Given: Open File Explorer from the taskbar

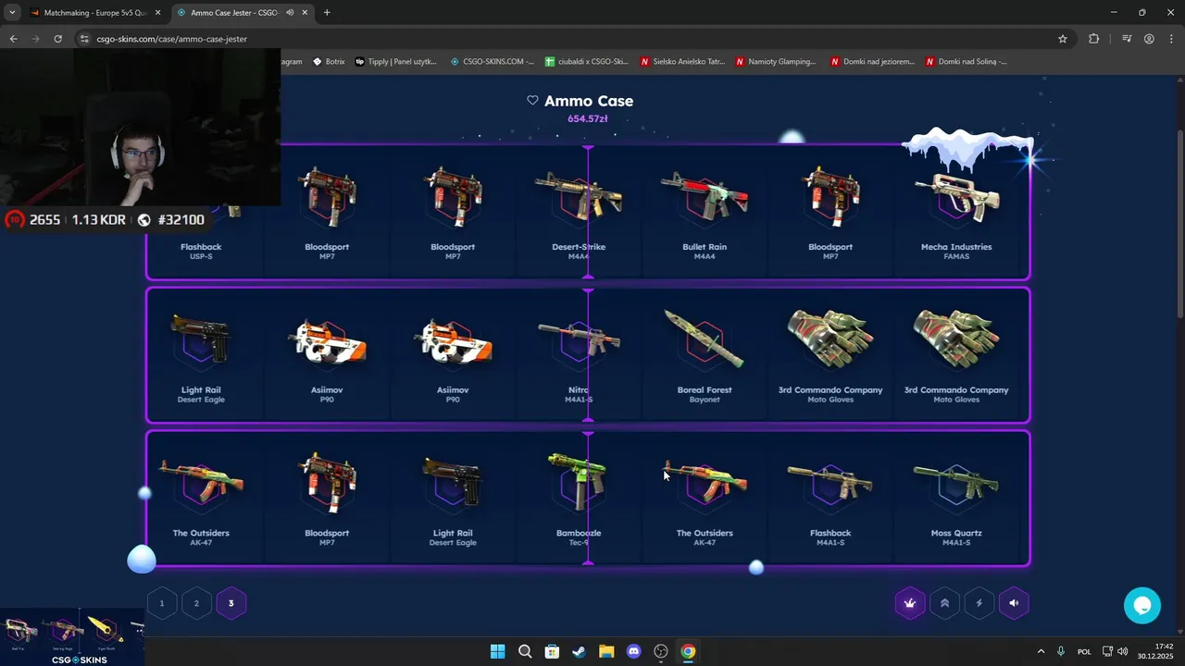Looking at the screenshot, I should click(x=606, y=651).
